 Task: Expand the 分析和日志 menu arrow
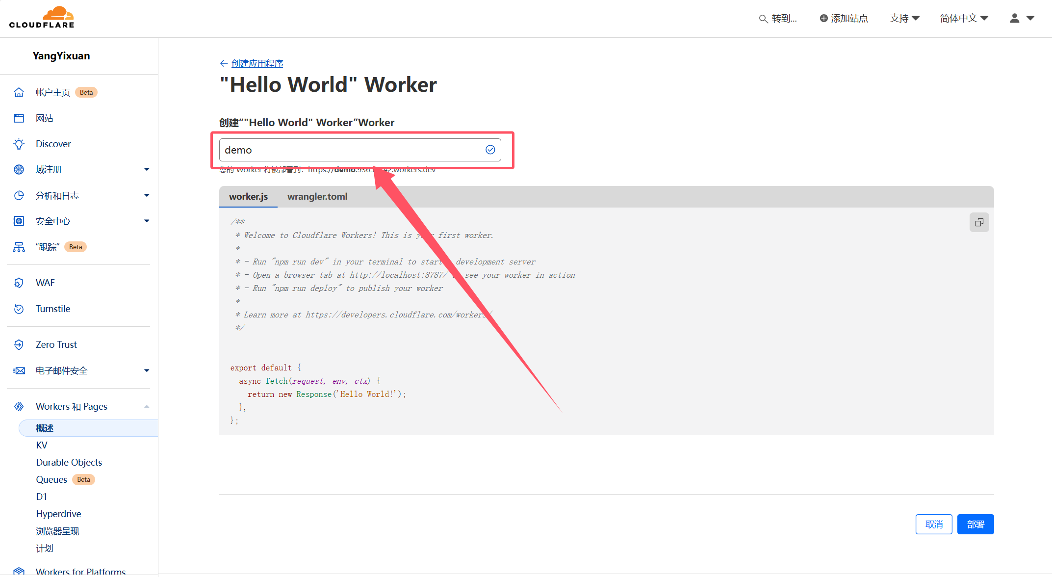pos(146,195)
